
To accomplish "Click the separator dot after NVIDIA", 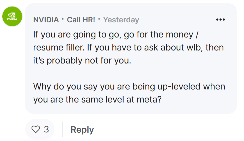I will 63,19.
